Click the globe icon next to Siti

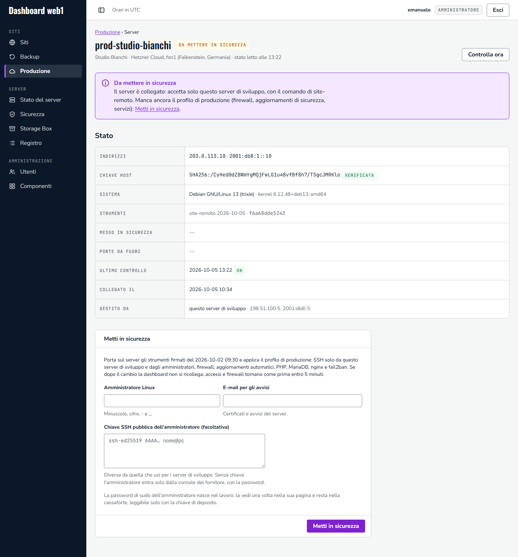(12, 42)
